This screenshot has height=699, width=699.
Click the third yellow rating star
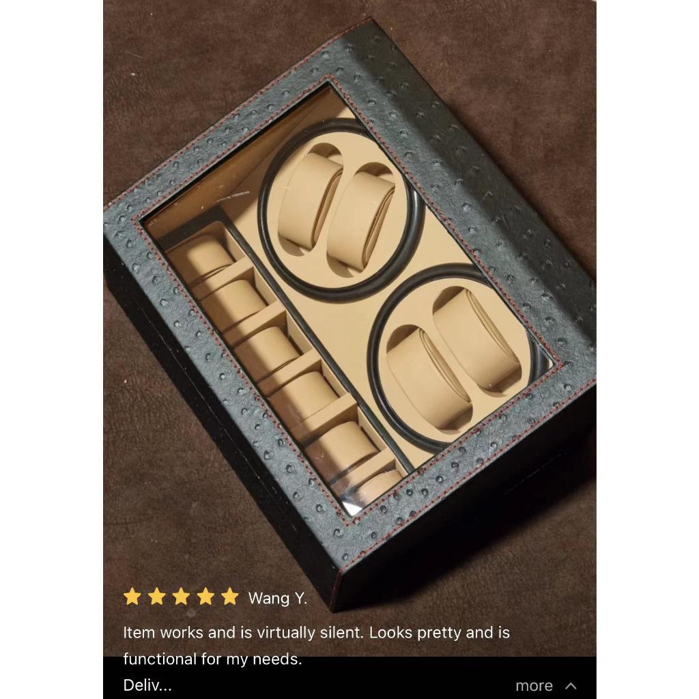[x=182, y=597]
